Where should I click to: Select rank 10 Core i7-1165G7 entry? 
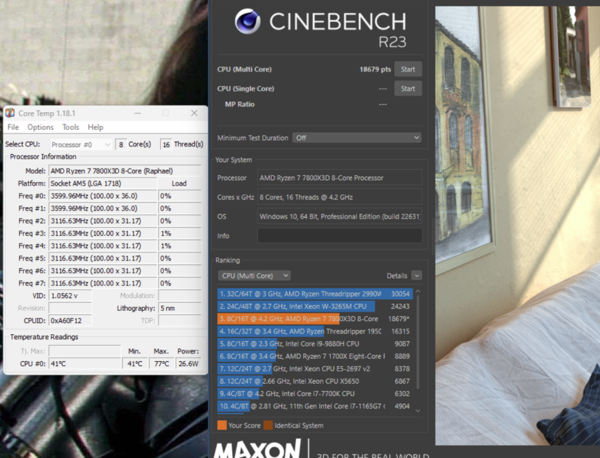(315, 406)
